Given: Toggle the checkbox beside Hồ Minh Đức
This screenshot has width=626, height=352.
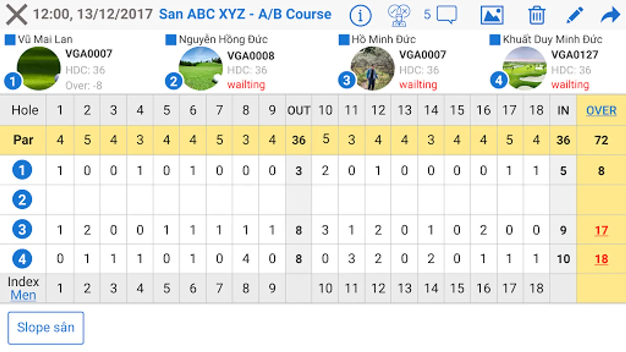Looking at the screenshot, I should (344, 40).
